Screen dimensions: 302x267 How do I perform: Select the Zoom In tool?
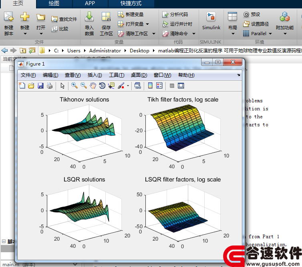[74, 86]
